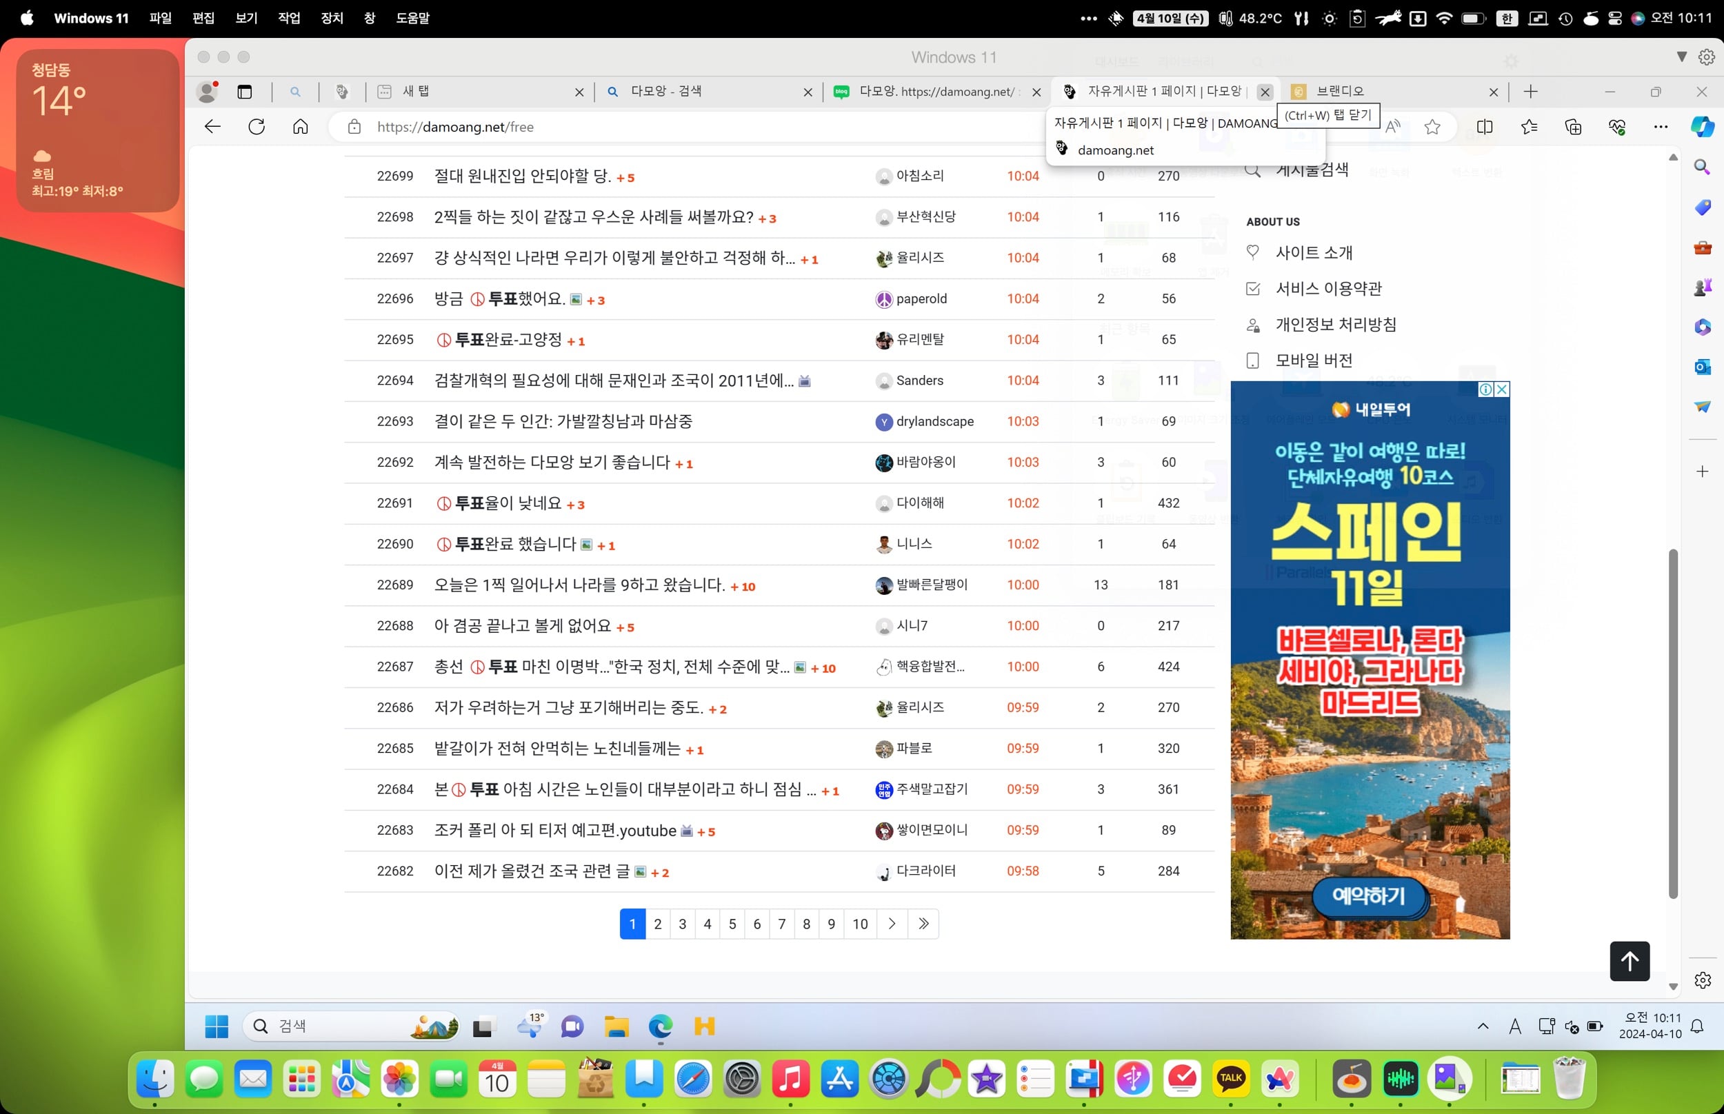Open Edge tab actions menu
1724x1114 pixels.
(245, 92)
